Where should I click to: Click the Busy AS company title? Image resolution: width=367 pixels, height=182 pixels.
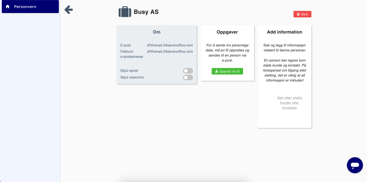pyautogui.click(x=146, y=12)
